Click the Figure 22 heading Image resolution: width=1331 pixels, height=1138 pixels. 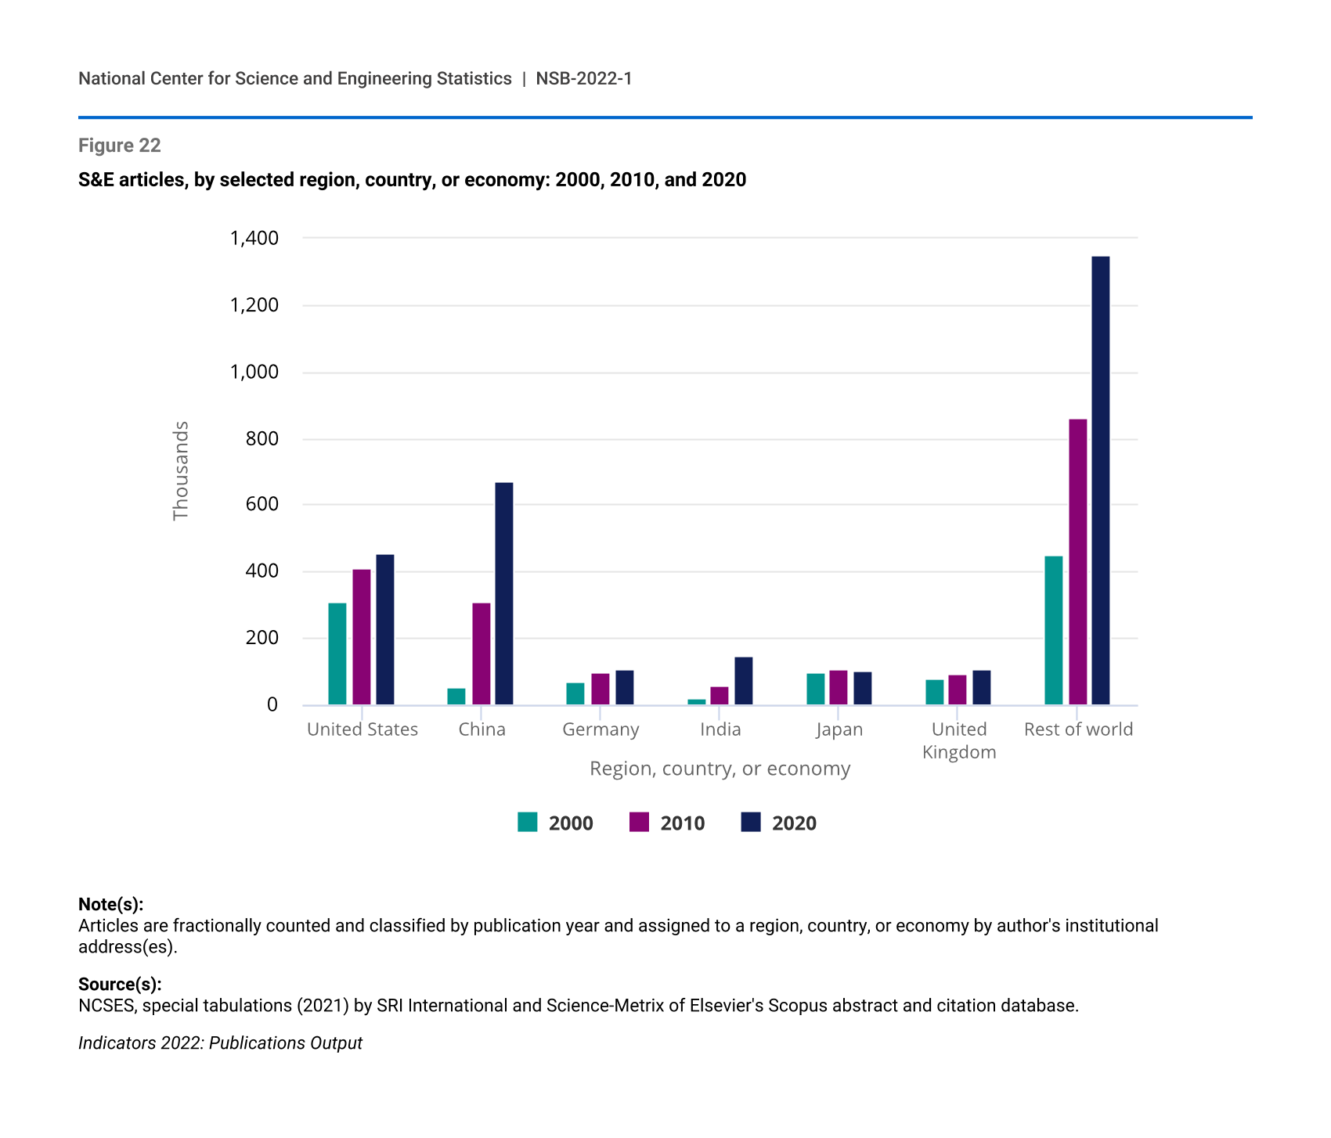click(120, 146)
